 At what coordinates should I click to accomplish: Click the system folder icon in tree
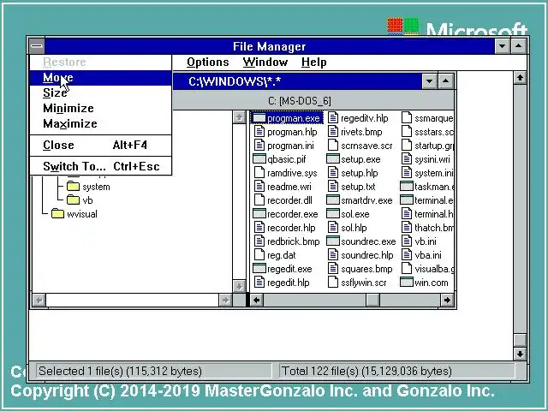(x=73, y=187)
